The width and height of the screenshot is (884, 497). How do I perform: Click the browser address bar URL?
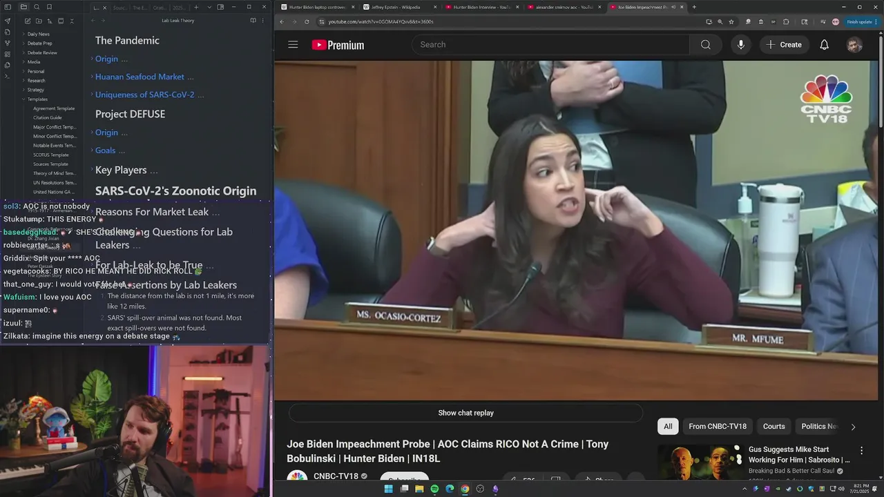click(x=381, y=21)
